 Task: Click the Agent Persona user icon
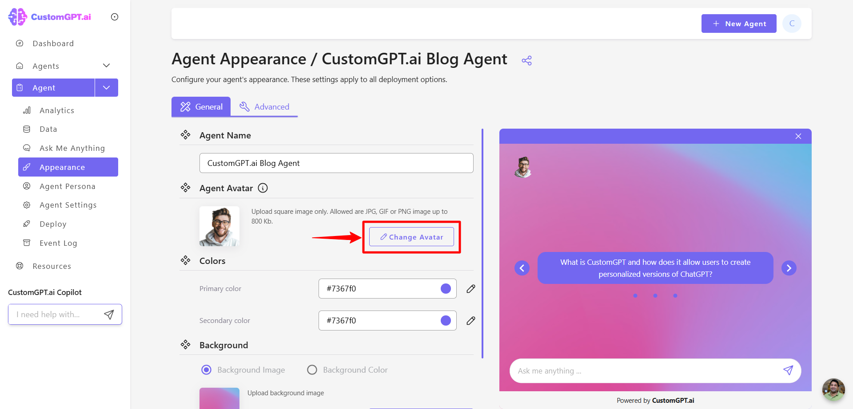27,186
